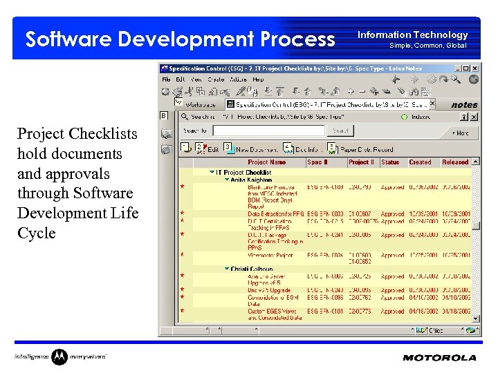The width and height of the screenshot is (498, 373).
Task: Click the plus Expand icon in toolbar
Action: pos(351,92)
